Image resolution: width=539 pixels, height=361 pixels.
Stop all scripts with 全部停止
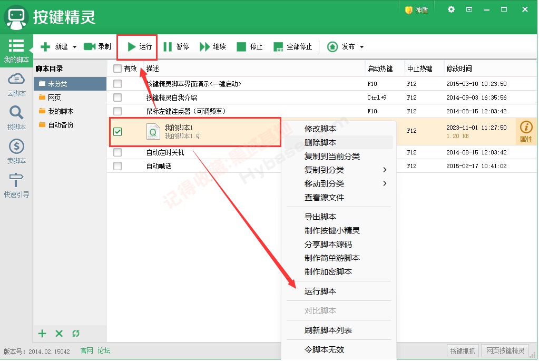[292, 46]
